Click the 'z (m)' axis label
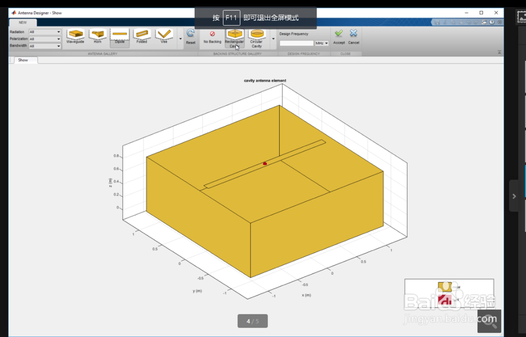This screenshot has width=526, height=337. (x=110, y=183)
